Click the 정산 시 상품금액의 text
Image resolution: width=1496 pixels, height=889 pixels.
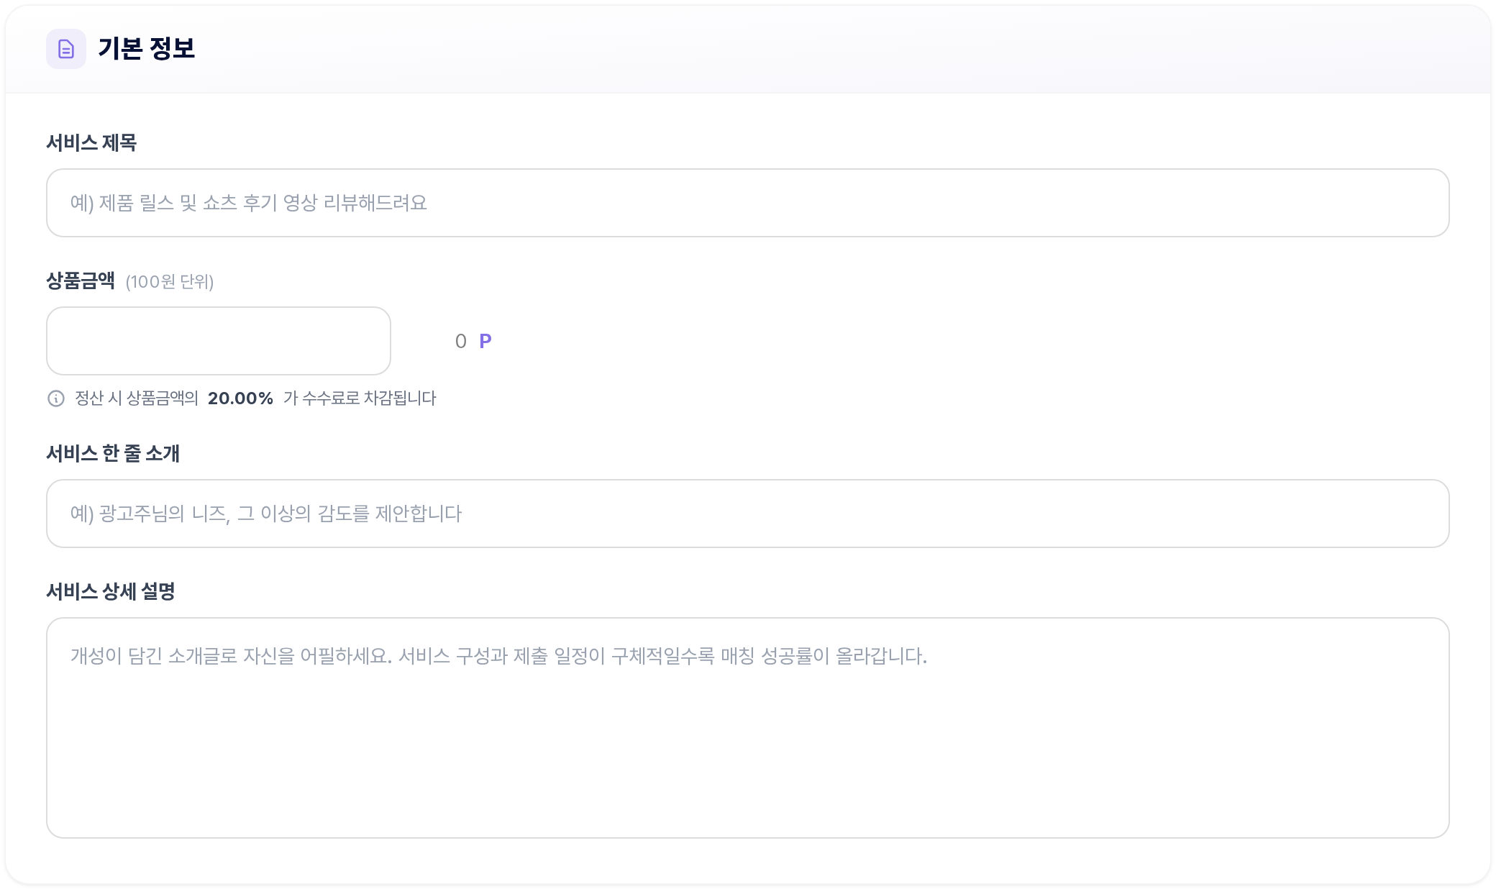coord(137,398)
